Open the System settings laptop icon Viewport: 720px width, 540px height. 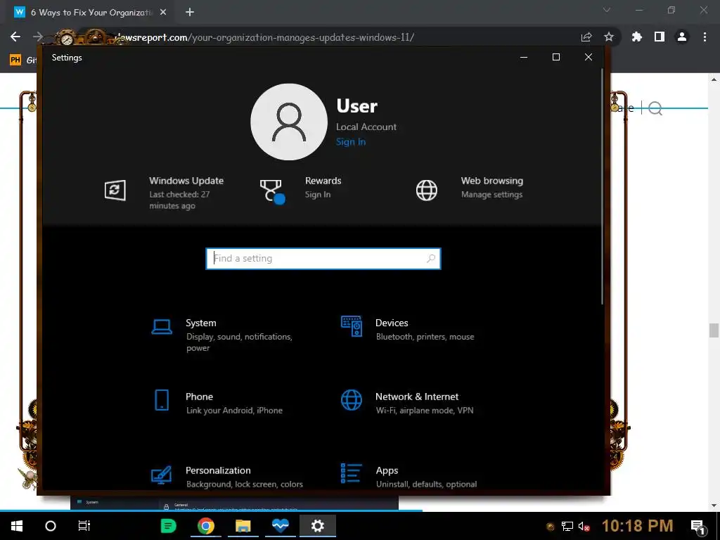coord(162,327)
